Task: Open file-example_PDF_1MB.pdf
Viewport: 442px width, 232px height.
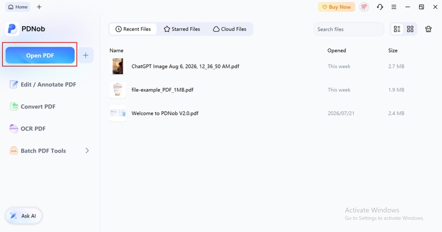Action: click(x=162, y=90)
